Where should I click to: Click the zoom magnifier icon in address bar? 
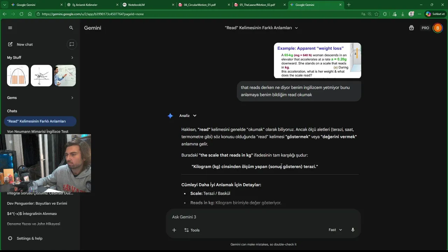click(x=370, y=14)
